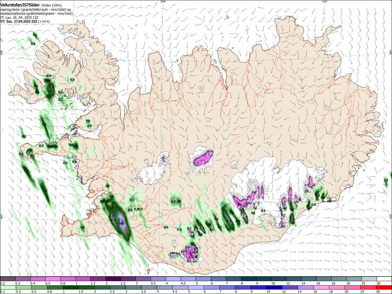Viewport: 392px width, 294px height.
Task: Click the pale green lower swatch starting at 0.1
Action: (x=8, y=287)
